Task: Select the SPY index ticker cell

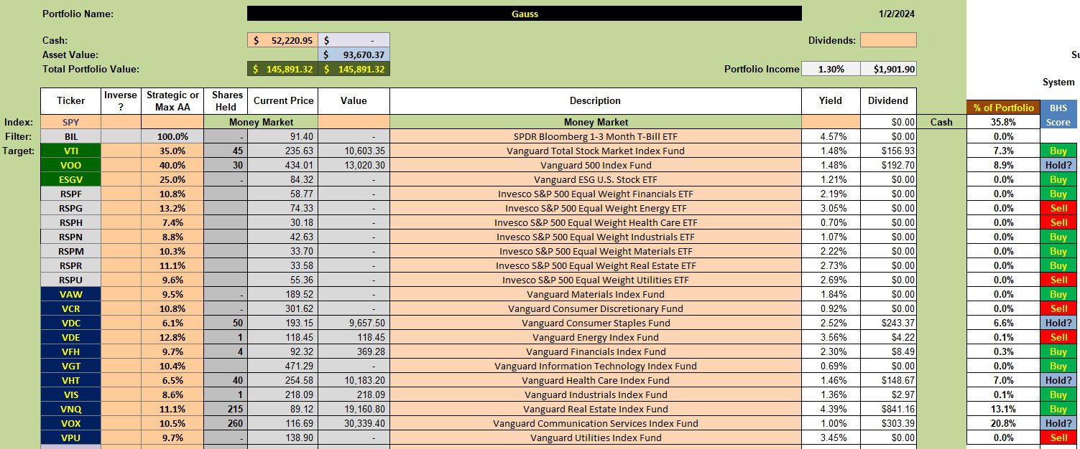Action: pos(70,122)
